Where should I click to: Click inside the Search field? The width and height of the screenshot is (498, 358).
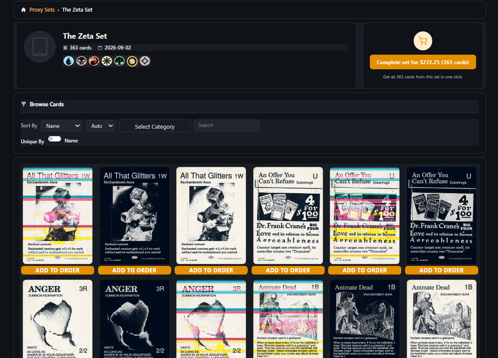coord(227,126)
